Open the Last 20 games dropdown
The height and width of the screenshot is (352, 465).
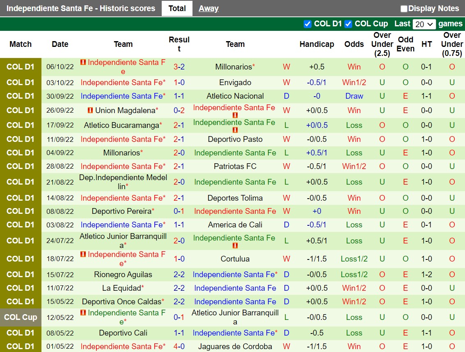[x=424, y=24]
